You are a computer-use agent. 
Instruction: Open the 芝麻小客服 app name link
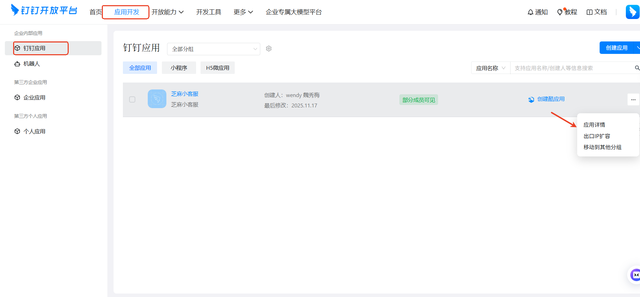tap(185, 94)
